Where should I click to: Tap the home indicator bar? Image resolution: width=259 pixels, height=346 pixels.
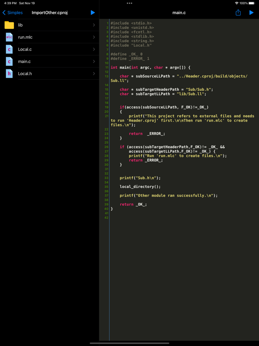[x=129, y=343]
